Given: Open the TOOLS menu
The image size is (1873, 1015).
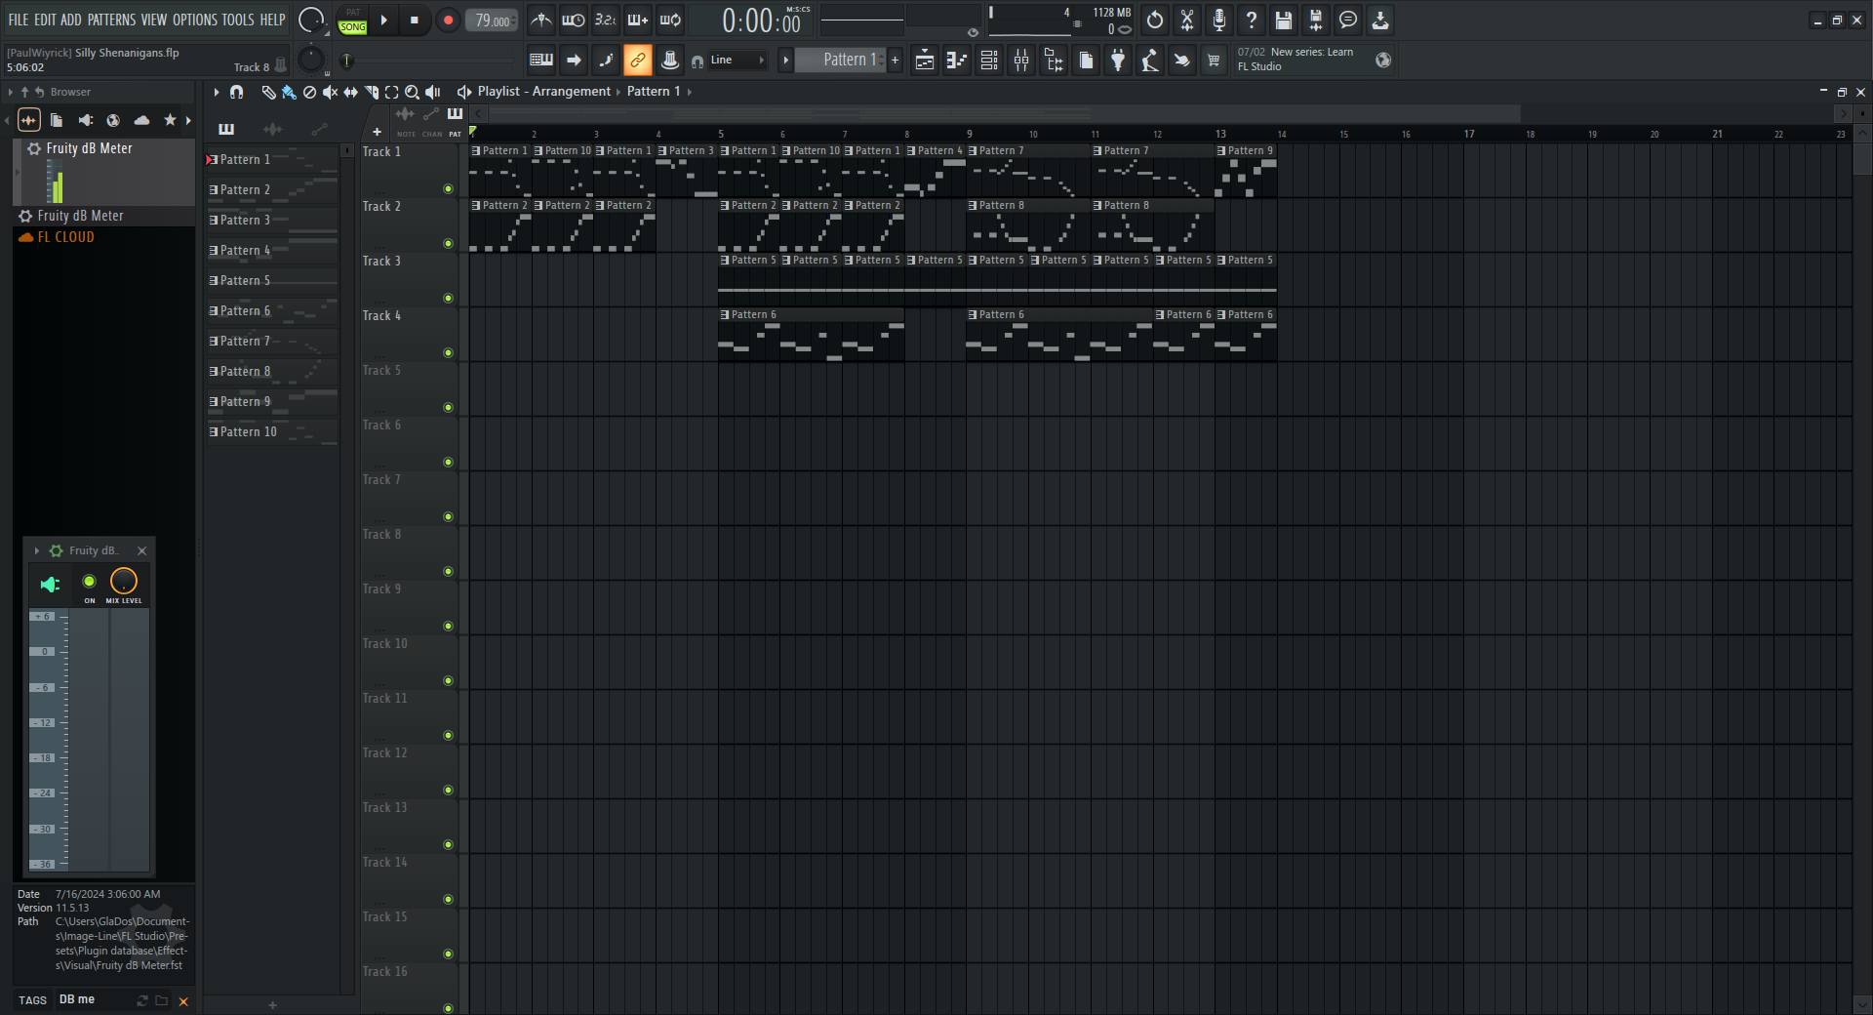Looking at the screenshot, I should tap(238, 20).
